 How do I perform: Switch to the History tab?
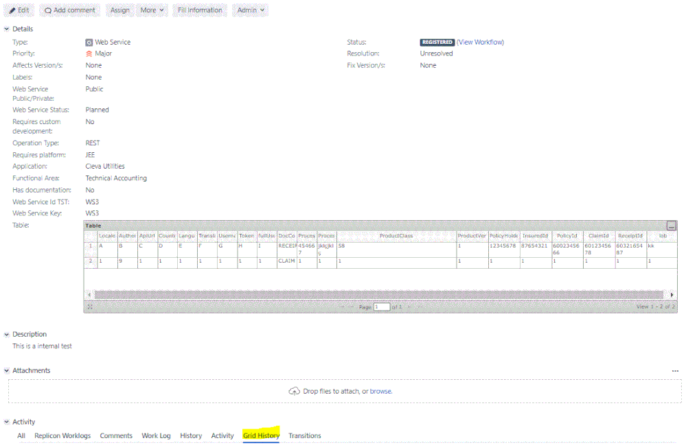[x=191, y=436]
